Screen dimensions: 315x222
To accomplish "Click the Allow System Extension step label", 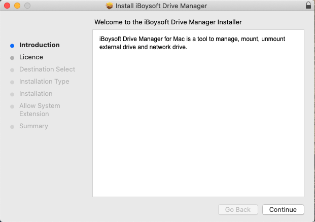I will [40, 110].
